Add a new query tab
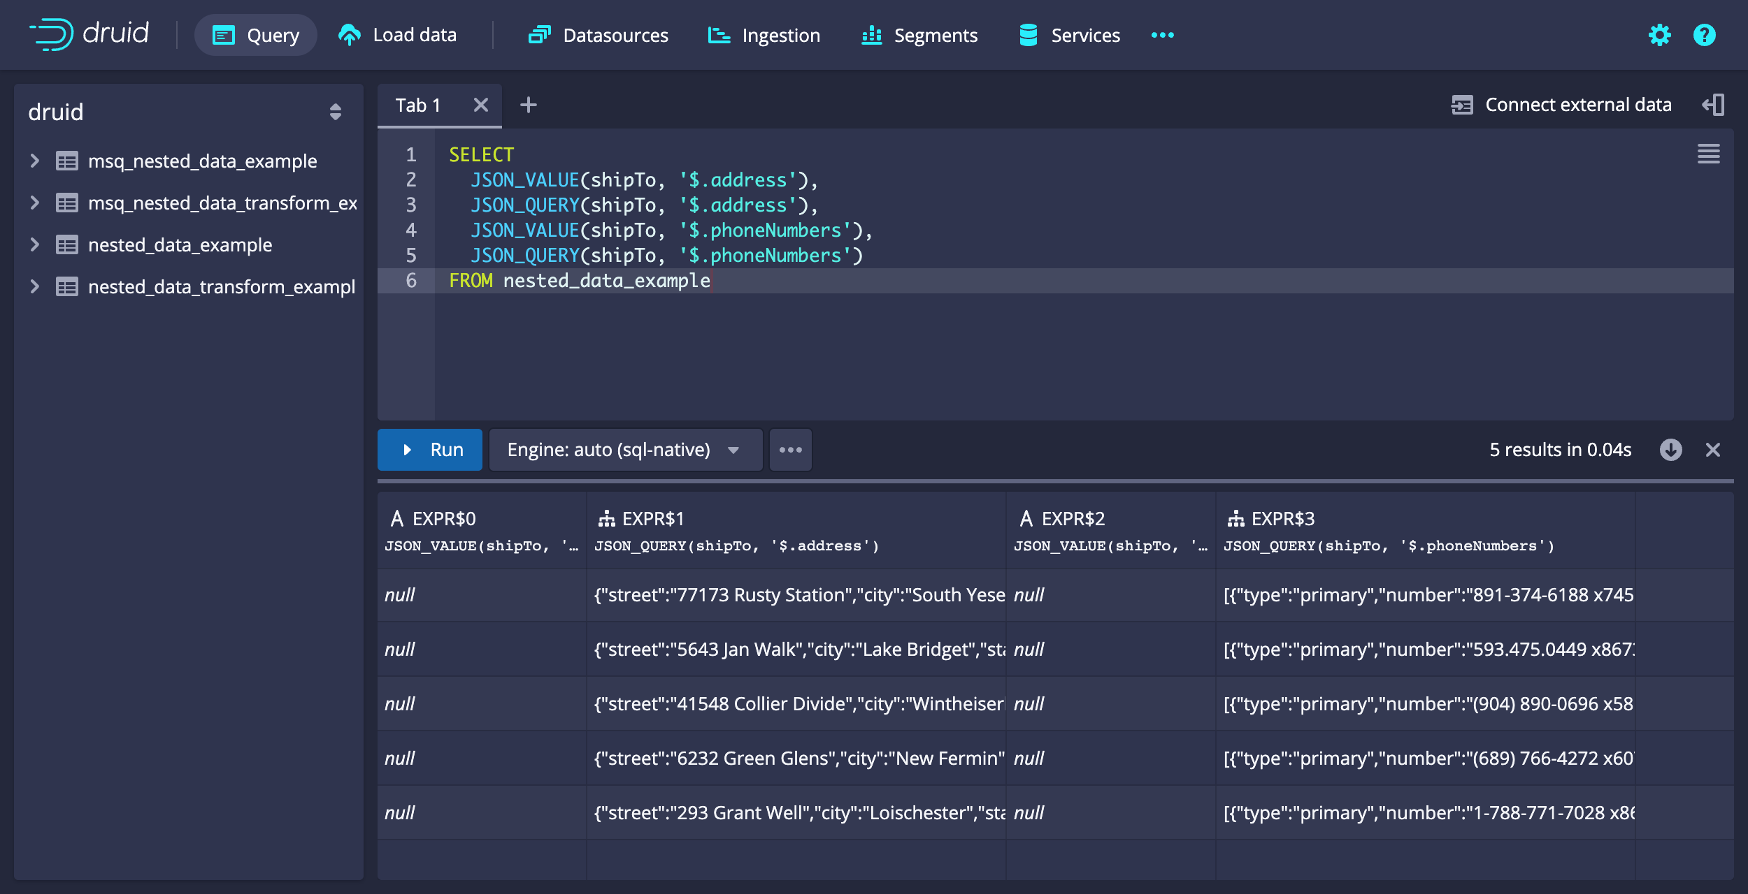The height and width of the screenshot is (894, 1748). point(529,104)
